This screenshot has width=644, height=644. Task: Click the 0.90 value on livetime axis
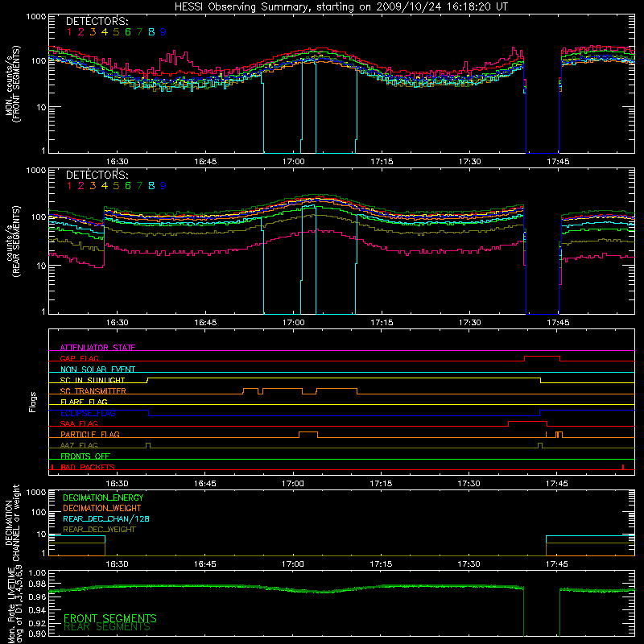click(x=37, y=634)
